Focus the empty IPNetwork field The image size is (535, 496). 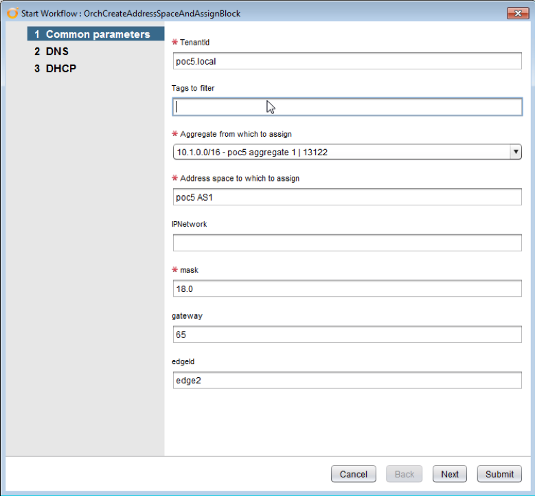tap(347, 243)
